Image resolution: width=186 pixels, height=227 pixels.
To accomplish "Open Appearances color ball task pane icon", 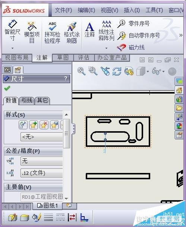I will click(x=179, y=126).
